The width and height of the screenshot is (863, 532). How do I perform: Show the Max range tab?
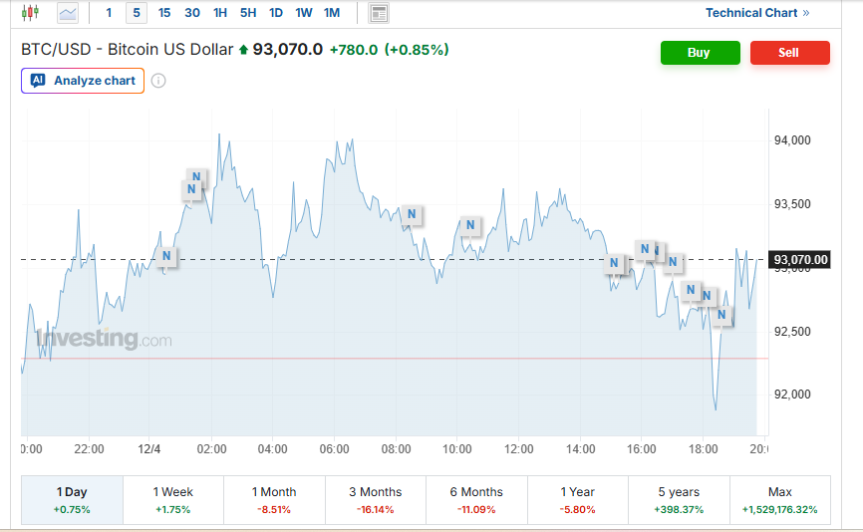[x=780, y=500]
